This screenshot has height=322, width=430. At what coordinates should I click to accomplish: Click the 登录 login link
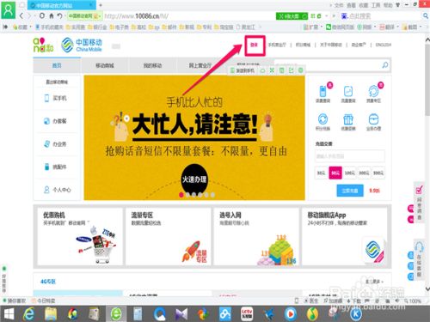point(255,45)
